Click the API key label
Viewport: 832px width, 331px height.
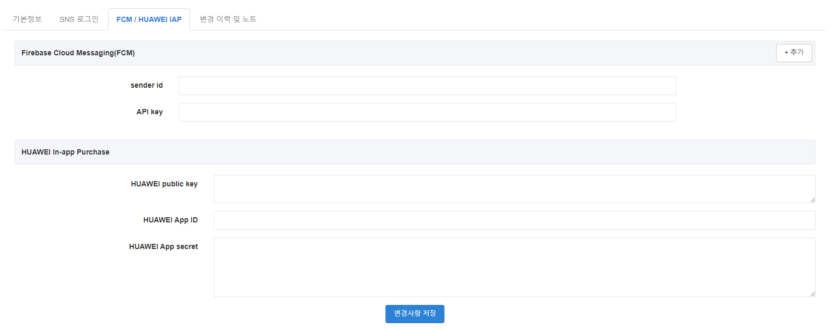[x=150, y=112]
